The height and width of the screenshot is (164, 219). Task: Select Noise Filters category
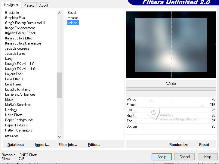[14, 115]
